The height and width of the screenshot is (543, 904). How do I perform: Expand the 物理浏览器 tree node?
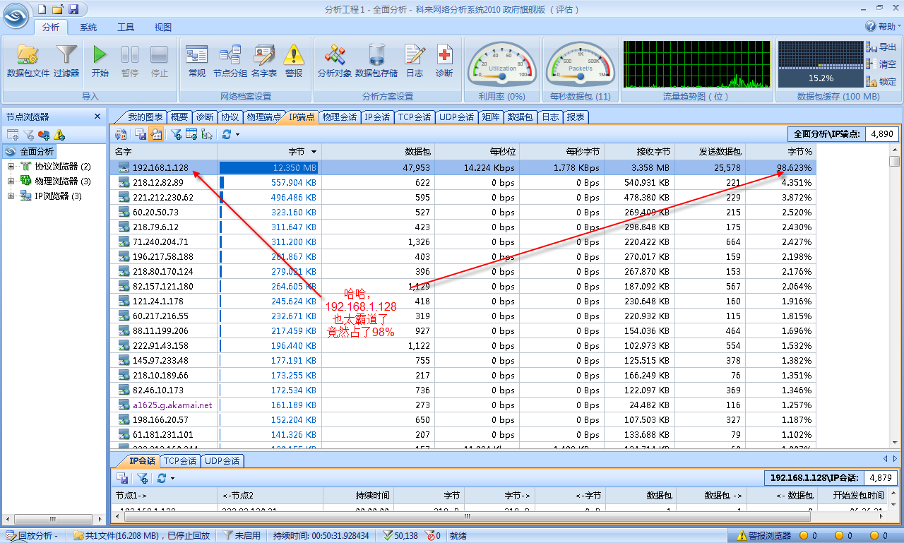pyautogui.click(x=11, y=181)
